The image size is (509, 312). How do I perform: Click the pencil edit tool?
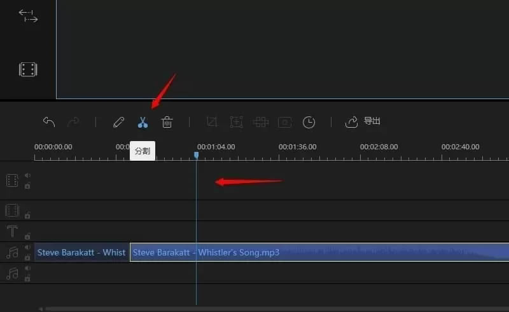coord(118,121)
